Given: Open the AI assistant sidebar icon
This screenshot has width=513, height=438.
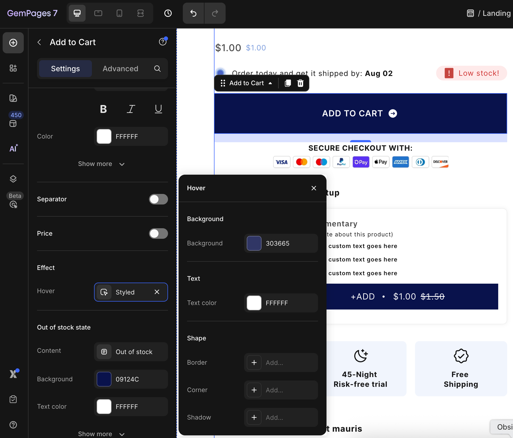Looking at the screenshot, I should pyautogui.click(x=13, y=149).
